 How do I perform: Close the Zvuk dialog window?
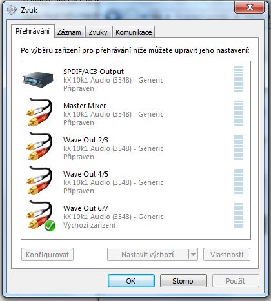(x=249, y=8)
